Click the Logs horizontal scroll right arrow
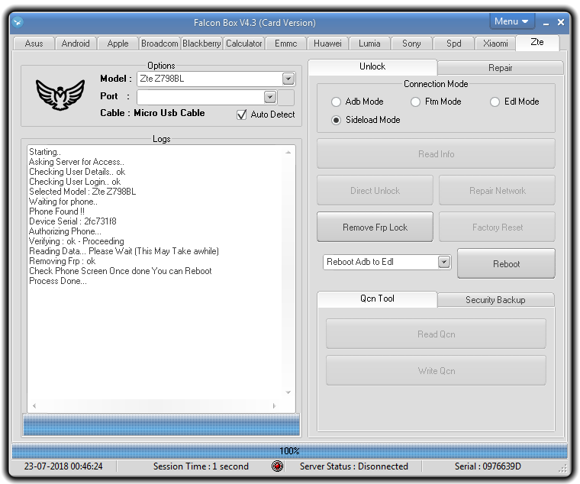This screenshot has width=580, height=484. click(274, 406)
